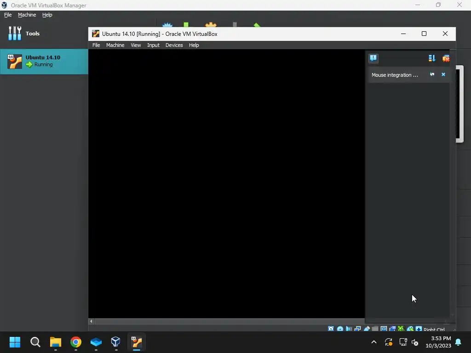Select the Ubuntu 14.10 machine entry

(44, 61)
